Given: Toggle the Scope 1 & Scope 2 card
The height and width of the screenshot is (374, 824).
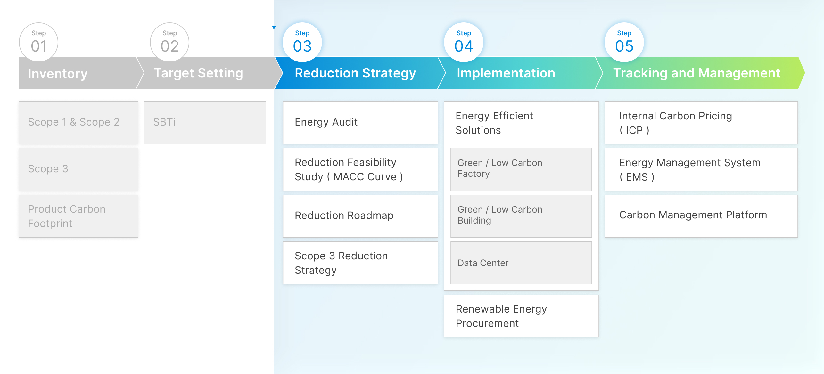Looking at the screenshot, I should 78,122.
